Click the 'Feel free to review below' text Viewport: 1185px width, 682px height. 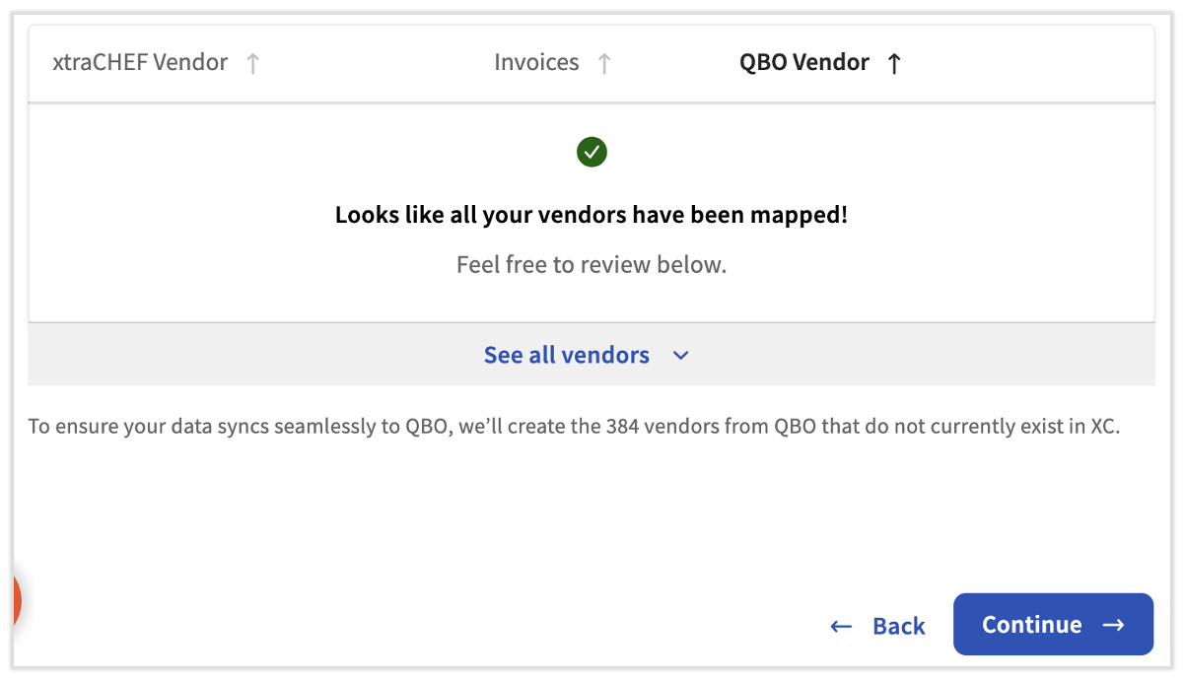[591, 265]
